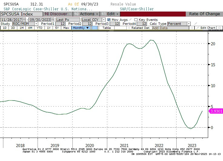Click the line chart type icon
This screenshot has width=223, height=161.
(95, 28)
